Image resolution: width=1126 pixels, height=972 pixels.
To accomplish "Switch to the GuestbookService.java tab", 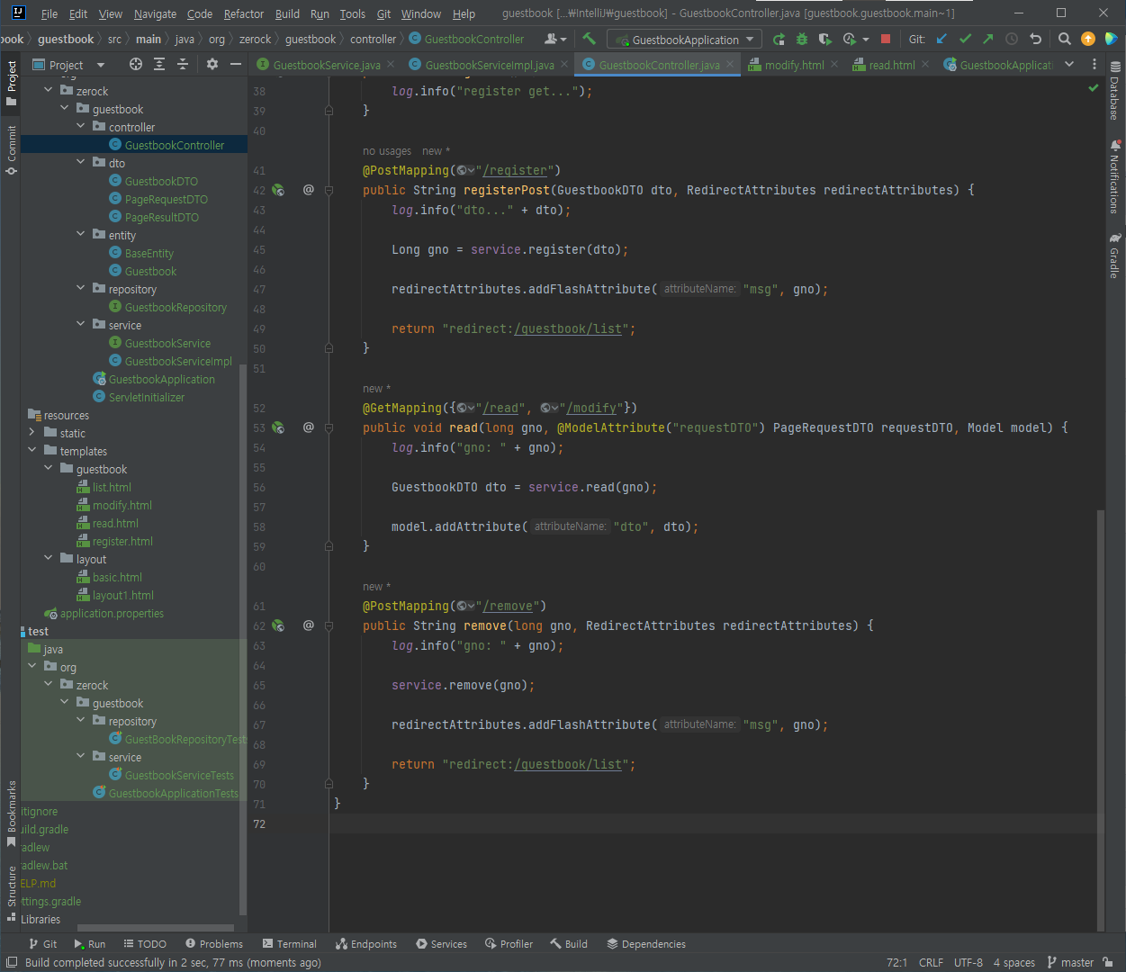I will pos(327,65).
